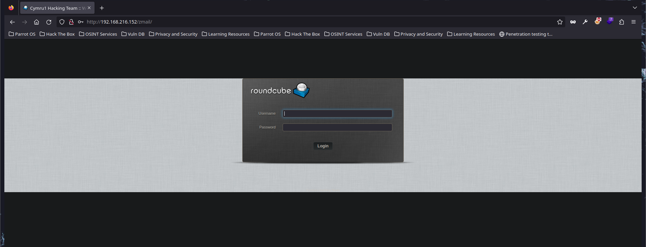Image resolution: width=646 pixels, height=247 pixels.
Task: Open the second Learning Resources bookmark folder
Action: pos(471,34)
